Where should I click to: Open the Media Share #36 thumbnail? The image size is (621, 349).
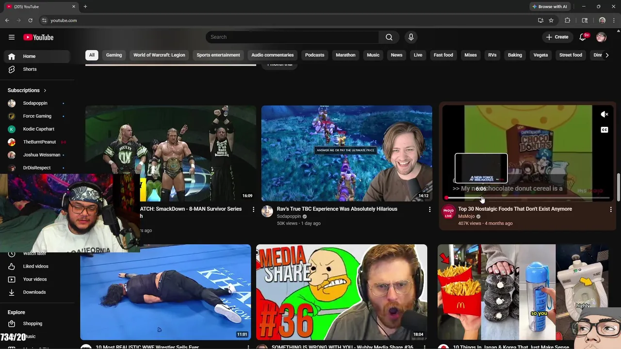pos(342,292)
